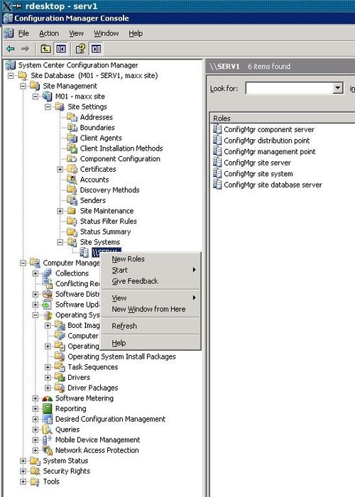355x497 pixels.
Task: Collapse the Site Management node
Action: click(x=23, y=86)
